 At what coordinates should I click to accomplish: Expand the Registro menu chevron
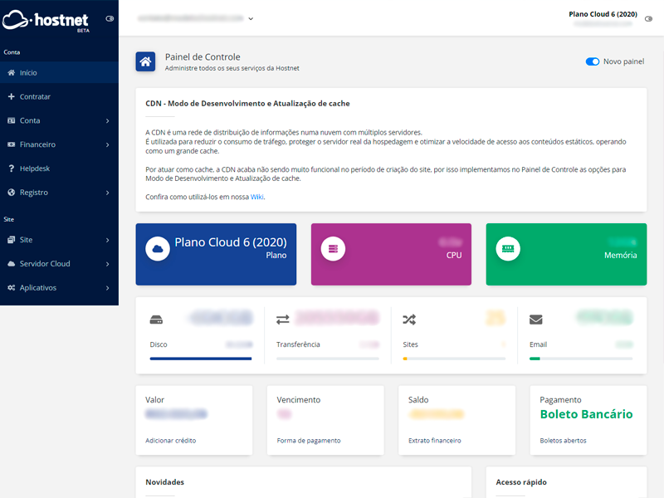(x=108, y=193)
